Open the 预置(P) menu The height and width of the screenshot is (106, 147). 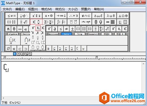pos(86,9)
